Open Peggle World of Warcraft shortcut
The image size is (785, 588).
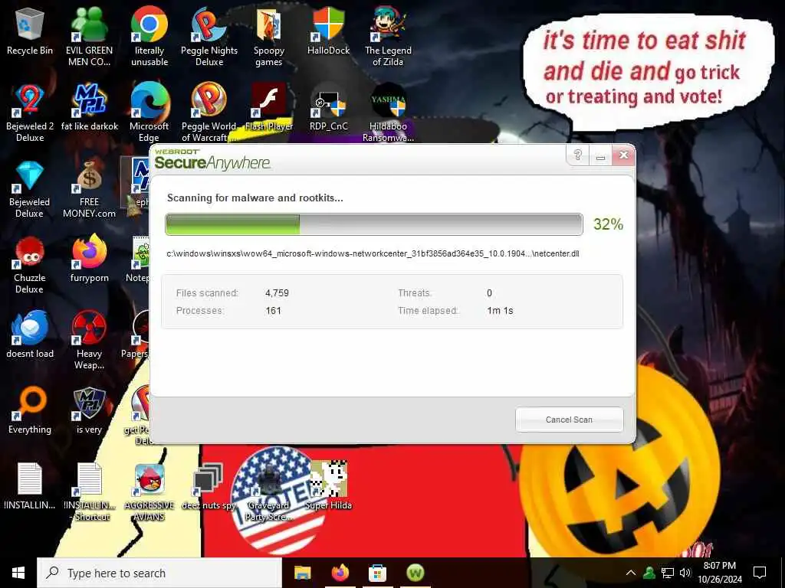(x=209, y=113)
